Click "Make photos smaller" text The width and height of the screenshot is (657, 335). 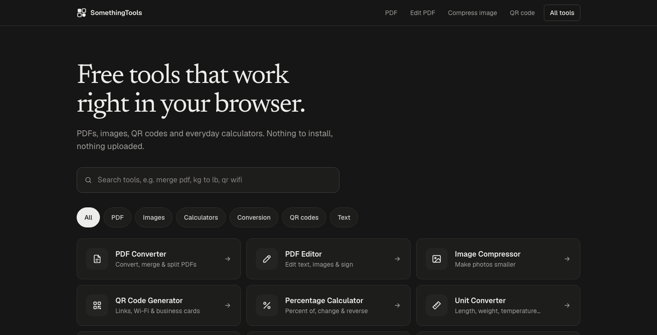pos(485,264)
